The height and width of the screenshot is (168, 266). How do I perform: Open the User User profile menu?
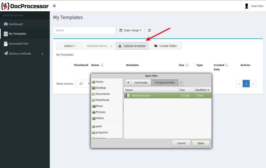point(254,6)
